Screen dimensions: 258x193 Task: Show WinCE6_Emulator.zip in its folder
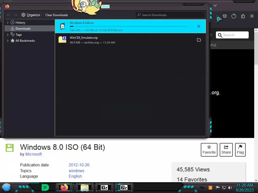(199, 40)
